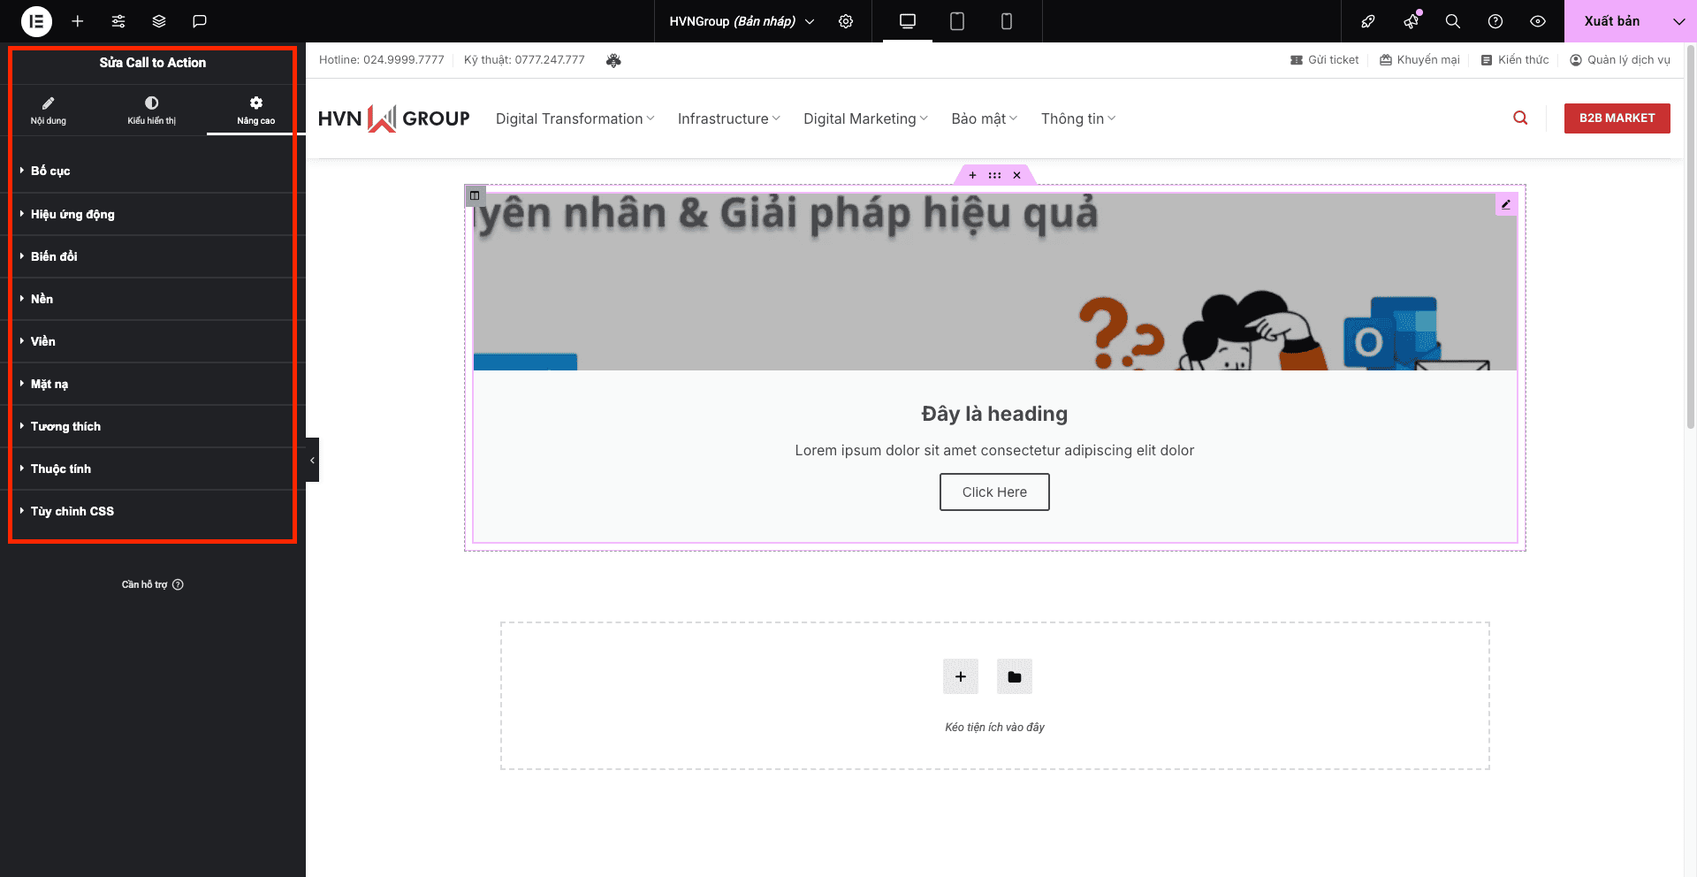Image resolution: width=1697 pixels, height=877 pixels.
Task: Collapse the settings panel with the arrow
Action: tap(312, 460)
